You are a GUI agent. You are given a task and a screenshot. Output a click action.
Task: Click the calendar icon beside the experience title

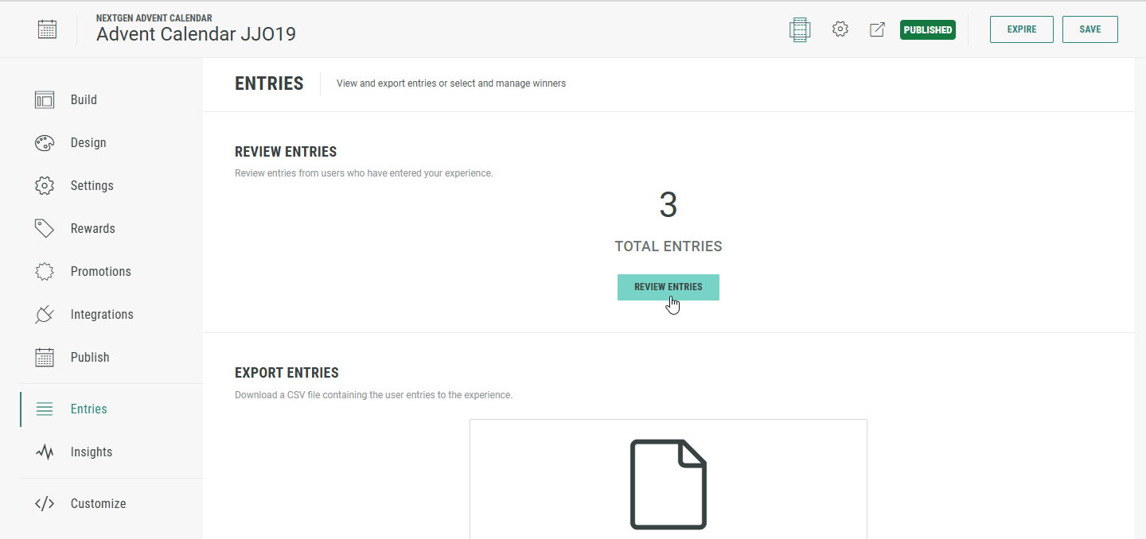pos(47,29)
